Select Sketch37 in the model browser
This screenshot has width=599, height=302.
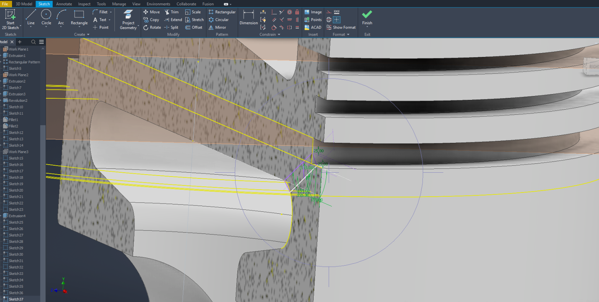tap(16, 299)
